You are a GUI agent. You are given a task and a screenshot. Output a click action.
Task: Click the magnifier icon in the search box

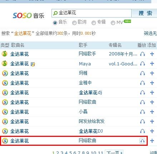(x=55, y=13)
